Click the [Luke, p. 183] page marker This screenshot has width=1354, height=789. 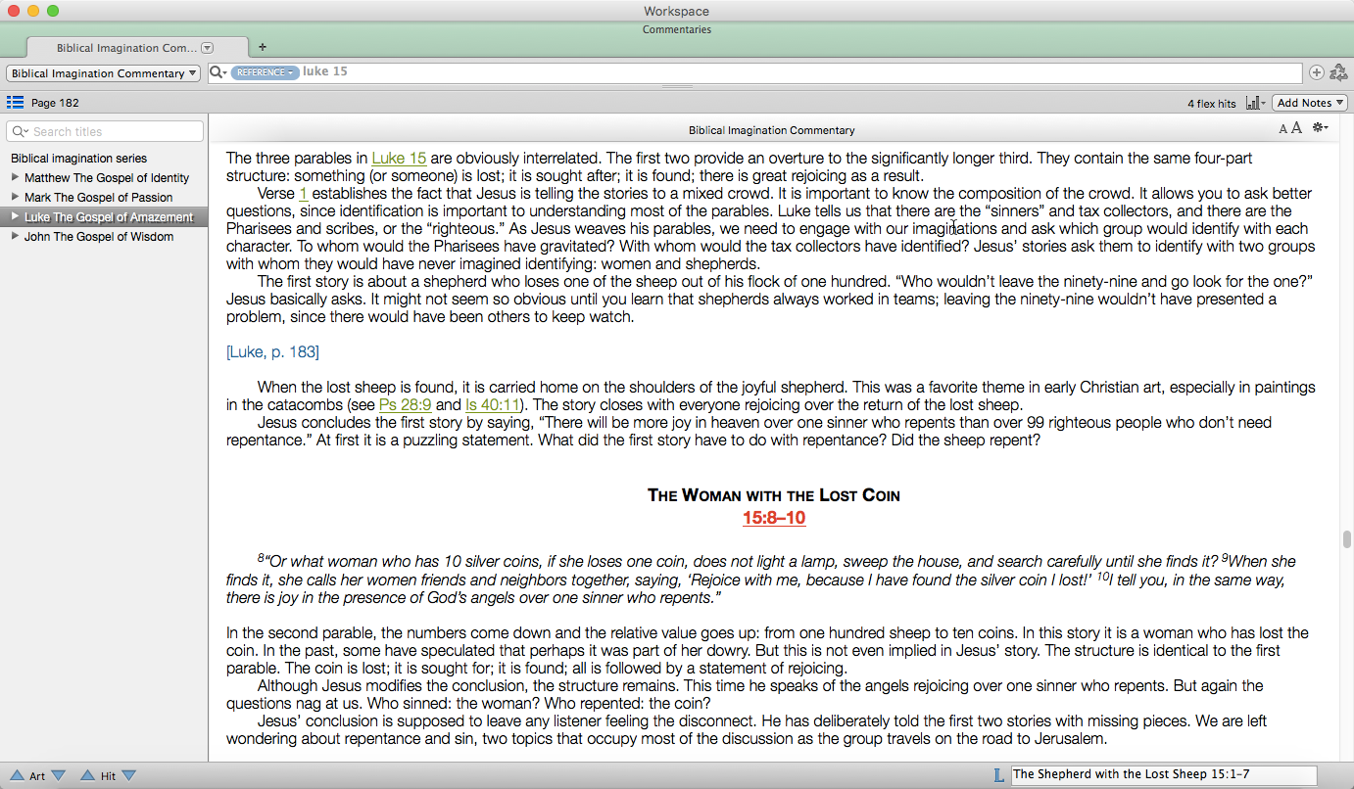272,352
